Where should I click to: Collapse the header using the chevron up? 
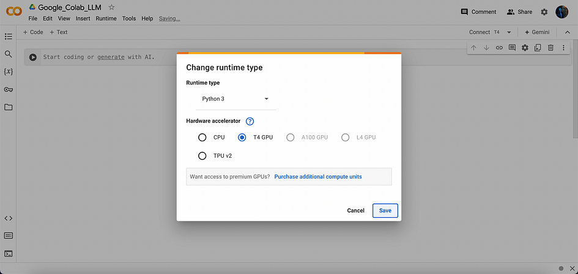pyautogui.click(x=568, y=32)
